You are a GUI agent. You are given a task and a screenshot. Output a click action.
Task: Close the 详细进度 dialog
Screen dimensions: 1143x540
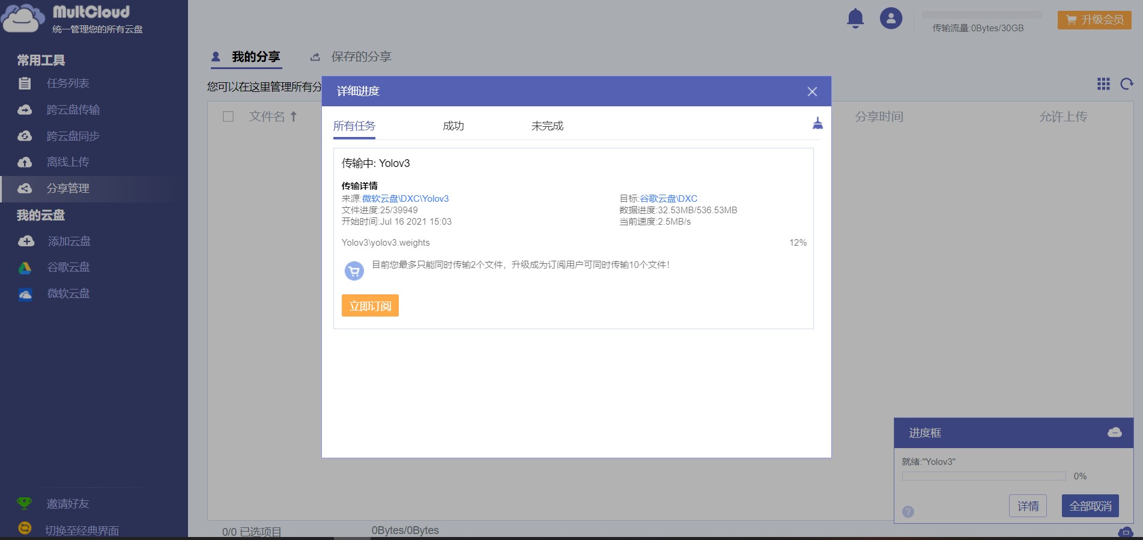(x=812, y=91)
